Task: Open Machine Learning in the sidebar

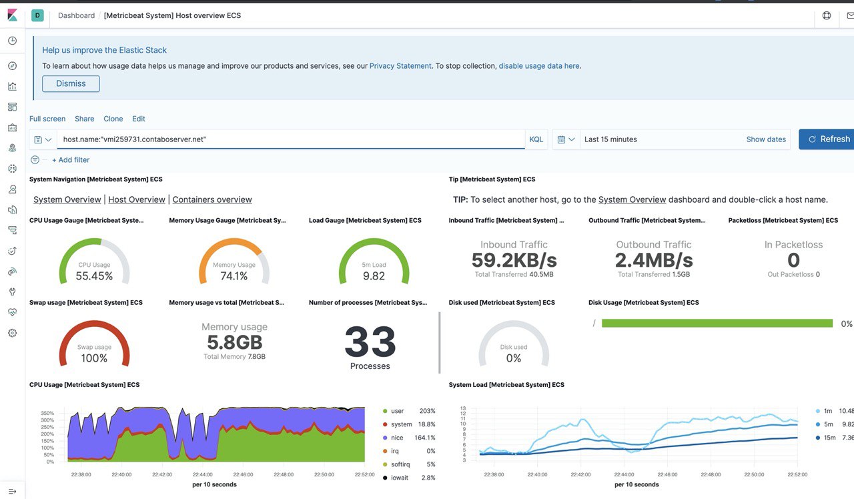Action: [12, 169]
